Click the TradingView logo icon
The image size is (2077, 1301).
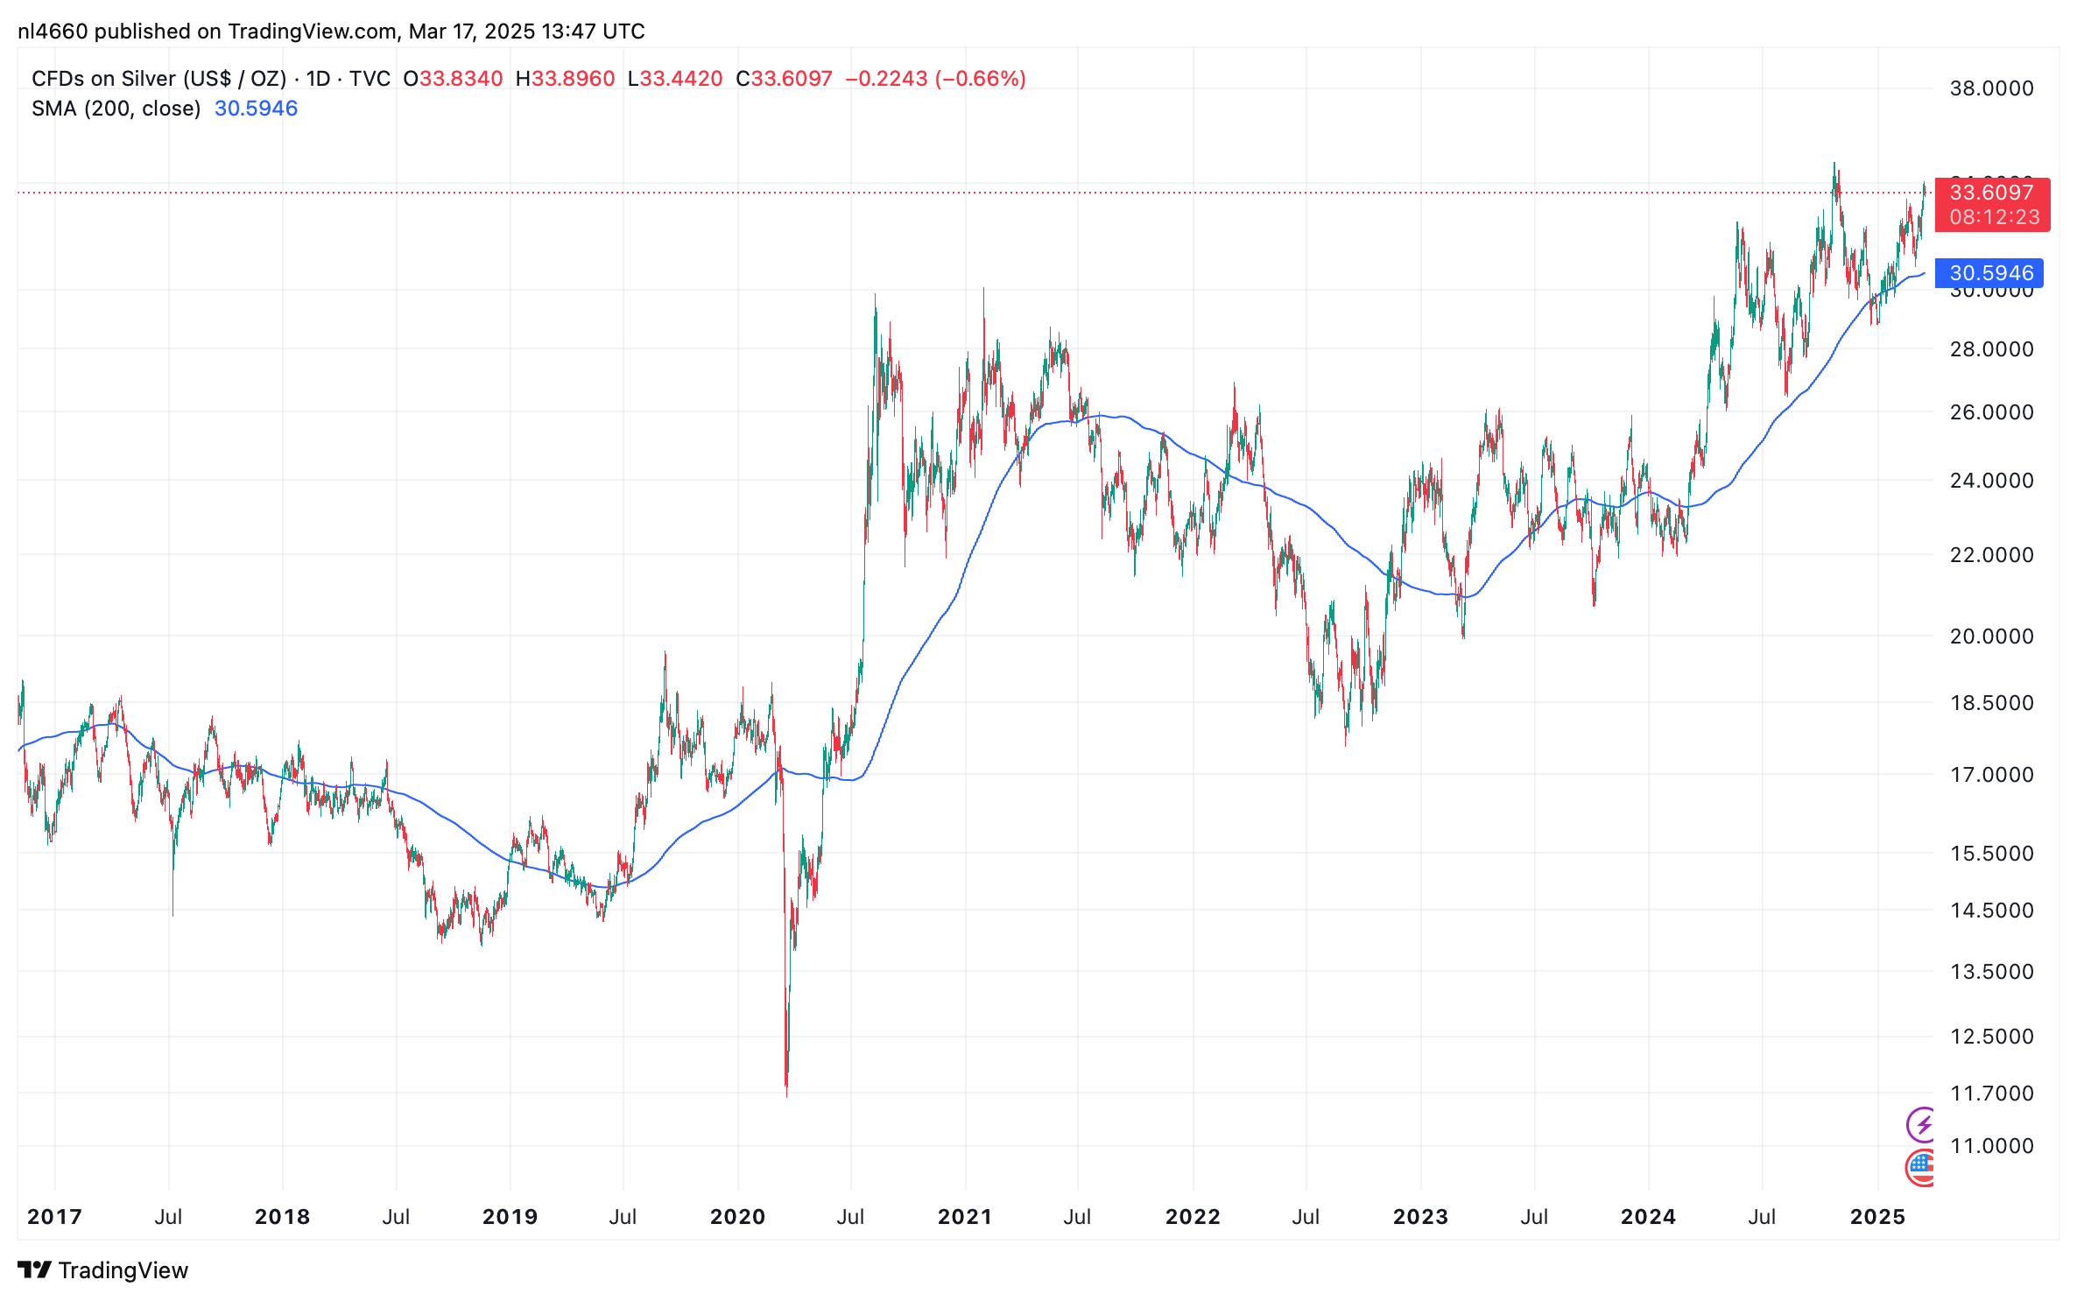click(x=35, y=1269)
